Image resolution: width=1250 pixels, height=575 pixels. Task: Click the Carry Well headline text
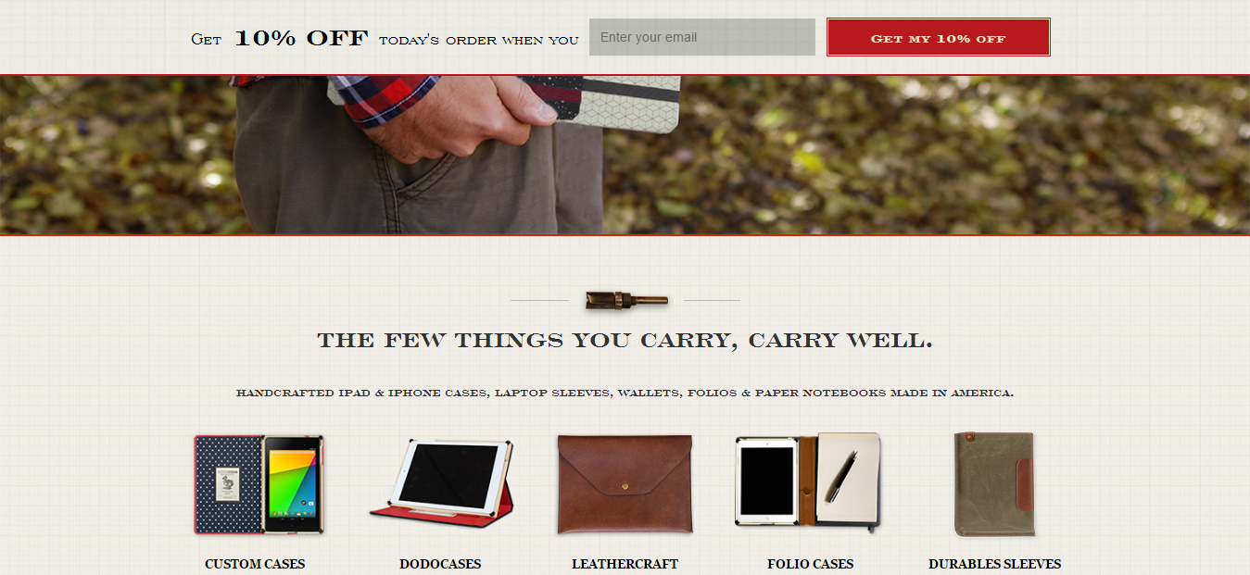(x=625, y=341)
